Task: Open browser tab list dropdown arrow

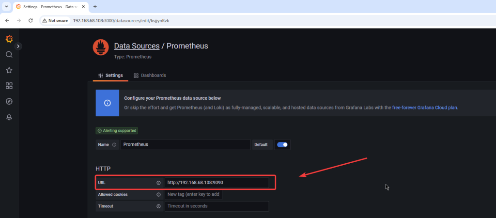Action: coord(7,7)
